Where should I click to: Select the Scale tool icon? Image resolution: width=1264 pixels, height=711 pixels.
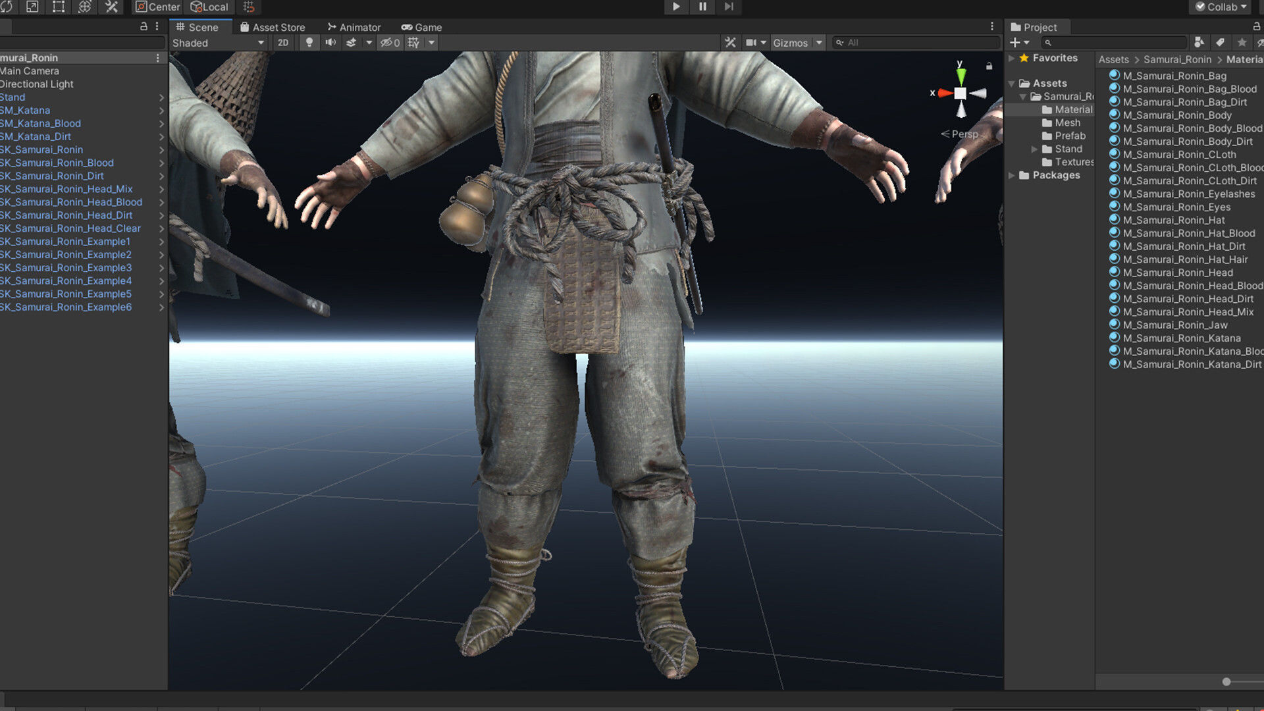(32, 7)
